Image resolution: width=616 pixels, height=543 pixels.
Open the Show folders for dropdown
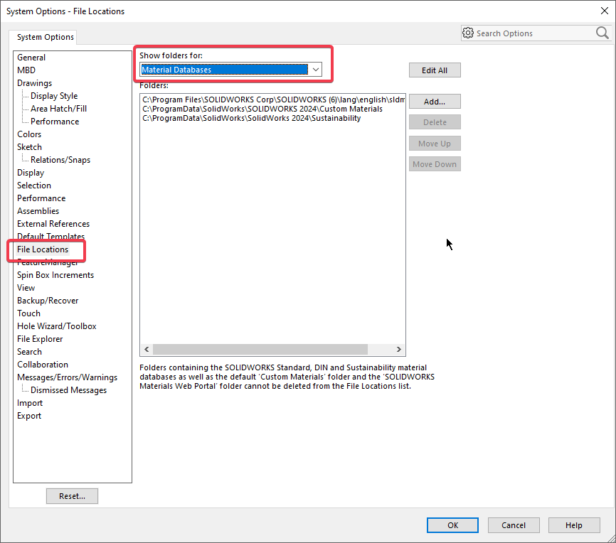pyautogui.click(x=315, y=70)
